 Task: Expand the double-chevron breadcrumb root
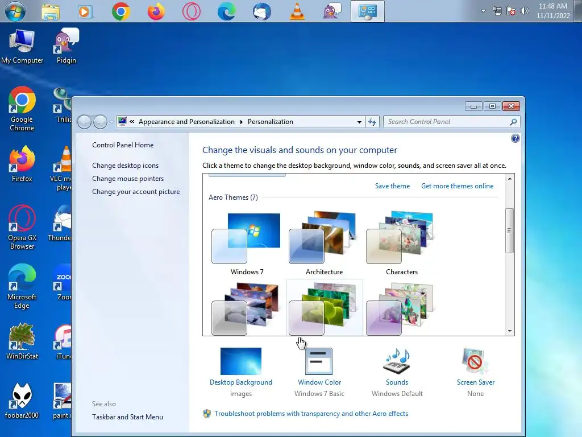[x=132, y=122]
